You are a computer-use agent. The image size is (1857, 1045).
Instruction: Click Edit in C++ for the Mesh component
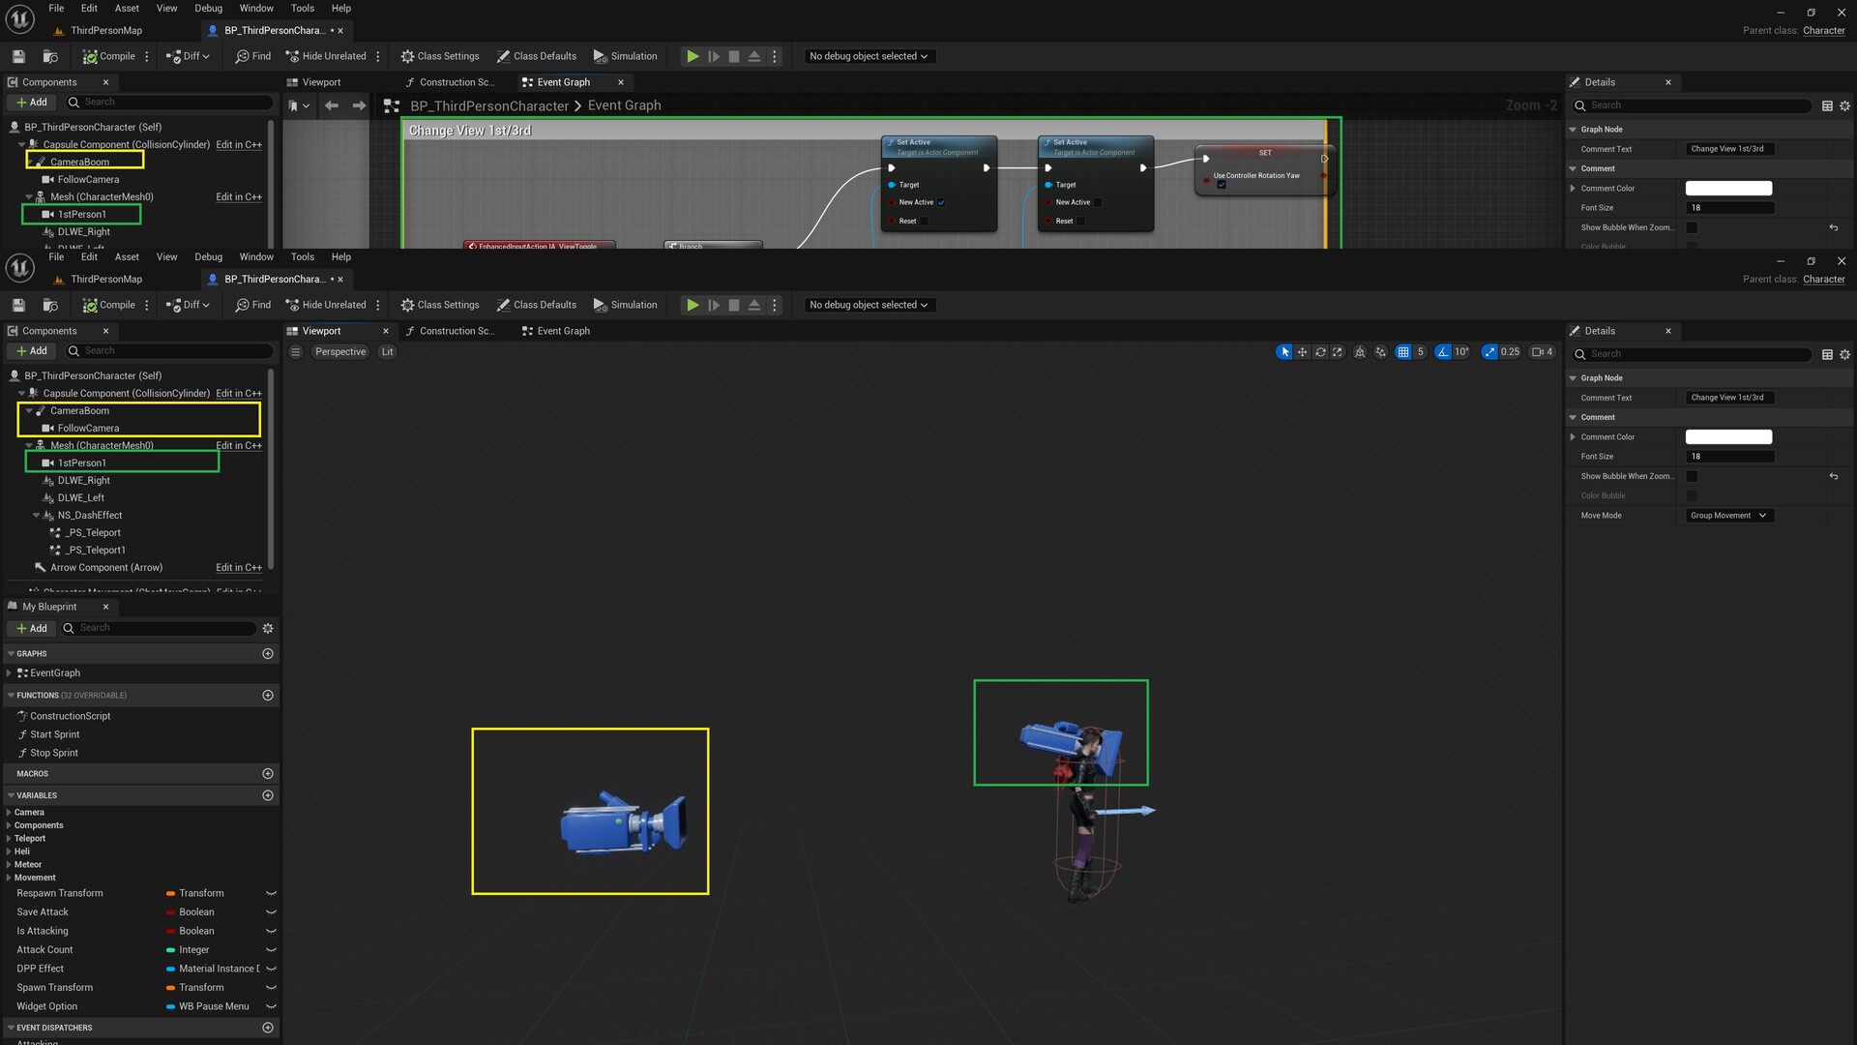[x=238, y=445]
